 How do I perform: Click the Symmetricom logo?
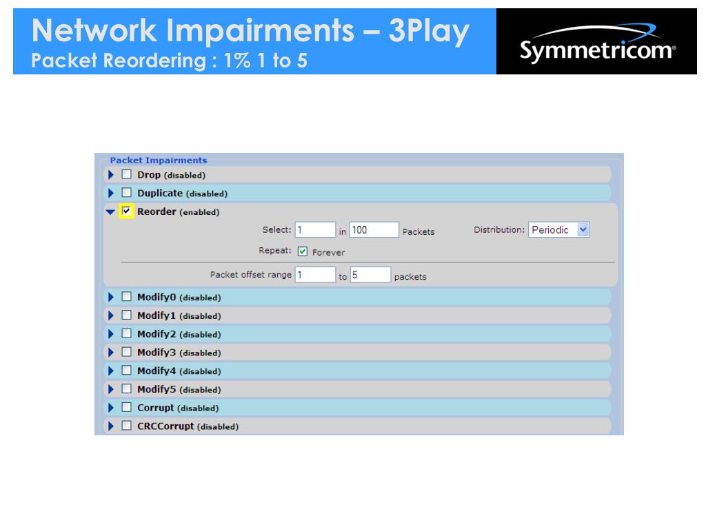[x=597, y=42]
